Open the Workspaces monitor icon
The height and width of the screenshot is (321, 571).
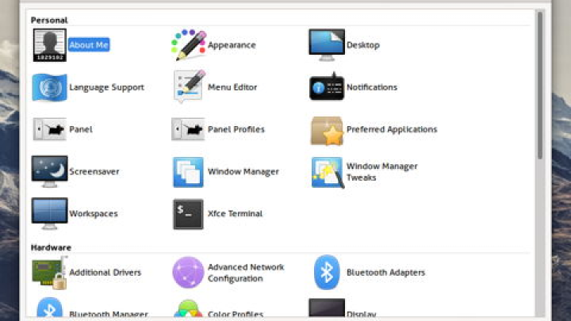pyautogui.click(x=49, y=214)
